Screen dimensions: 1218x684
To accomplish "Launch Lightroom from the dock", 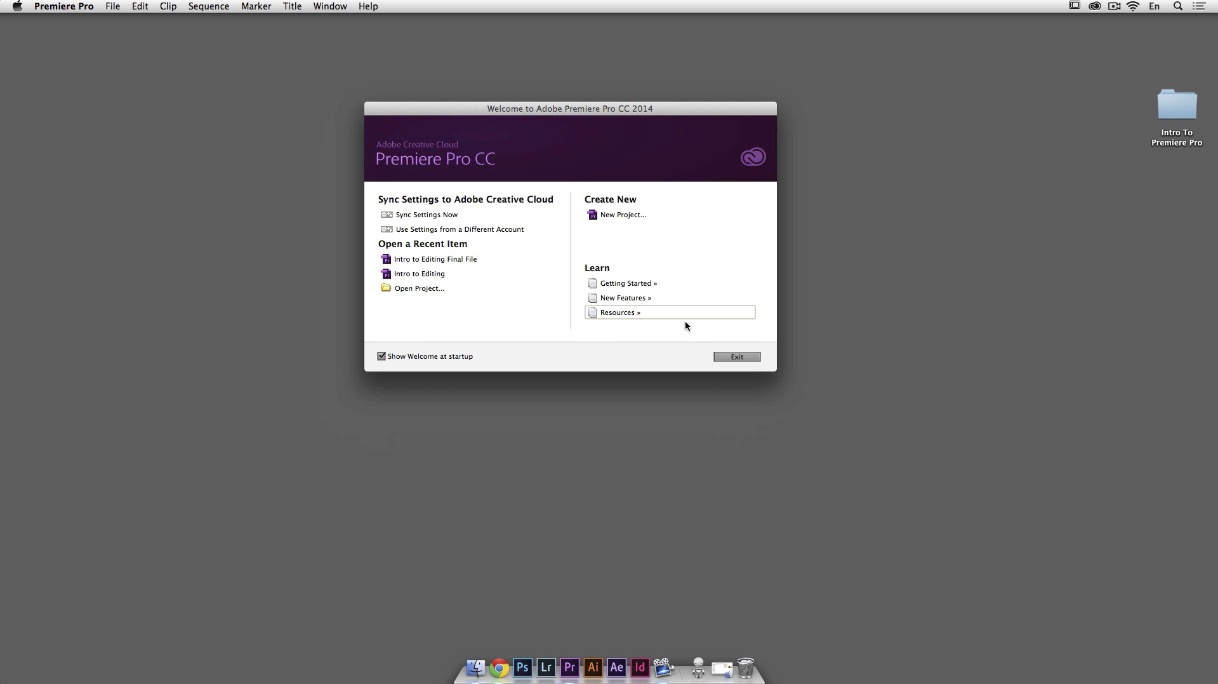I will (x=546, y=667).
